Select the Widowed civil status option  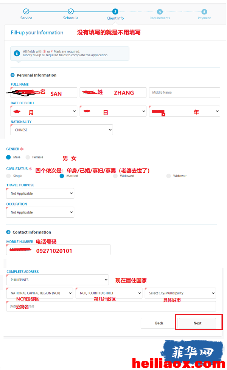115,176
